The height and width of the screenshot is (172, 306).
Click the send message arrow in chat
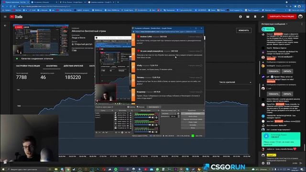(x=301, y=163)
